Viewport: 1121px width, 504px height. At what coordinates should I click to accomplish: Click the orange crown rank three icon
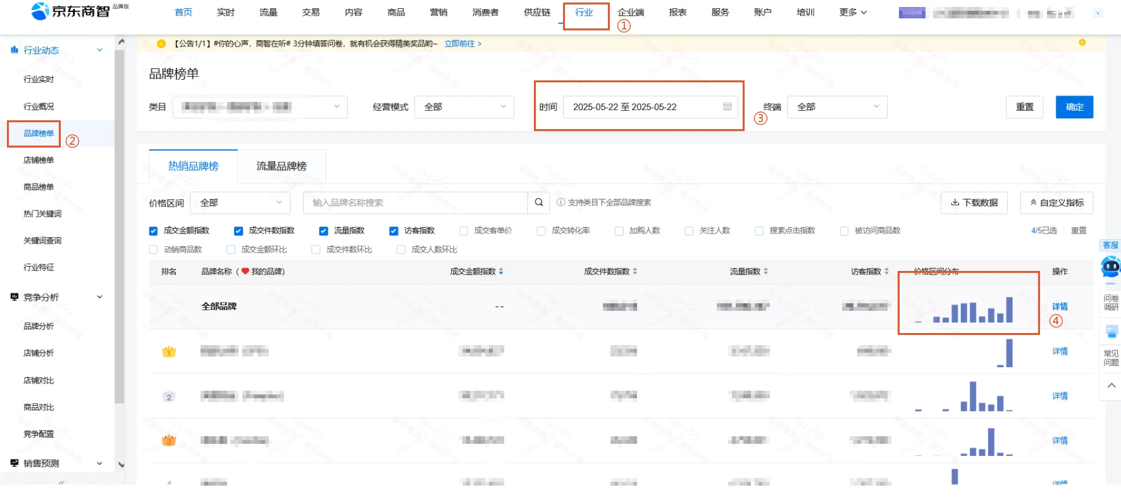tap(169, 440)
